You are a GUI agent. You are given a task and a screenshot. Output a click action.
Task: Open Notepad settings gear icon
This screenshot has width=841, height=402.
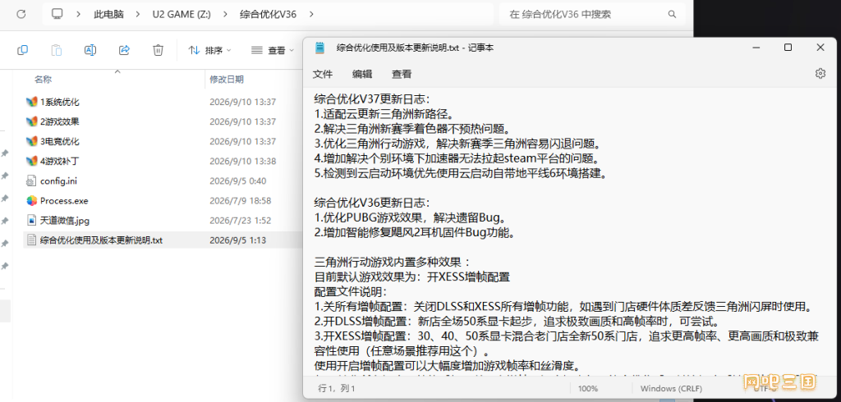820,74
